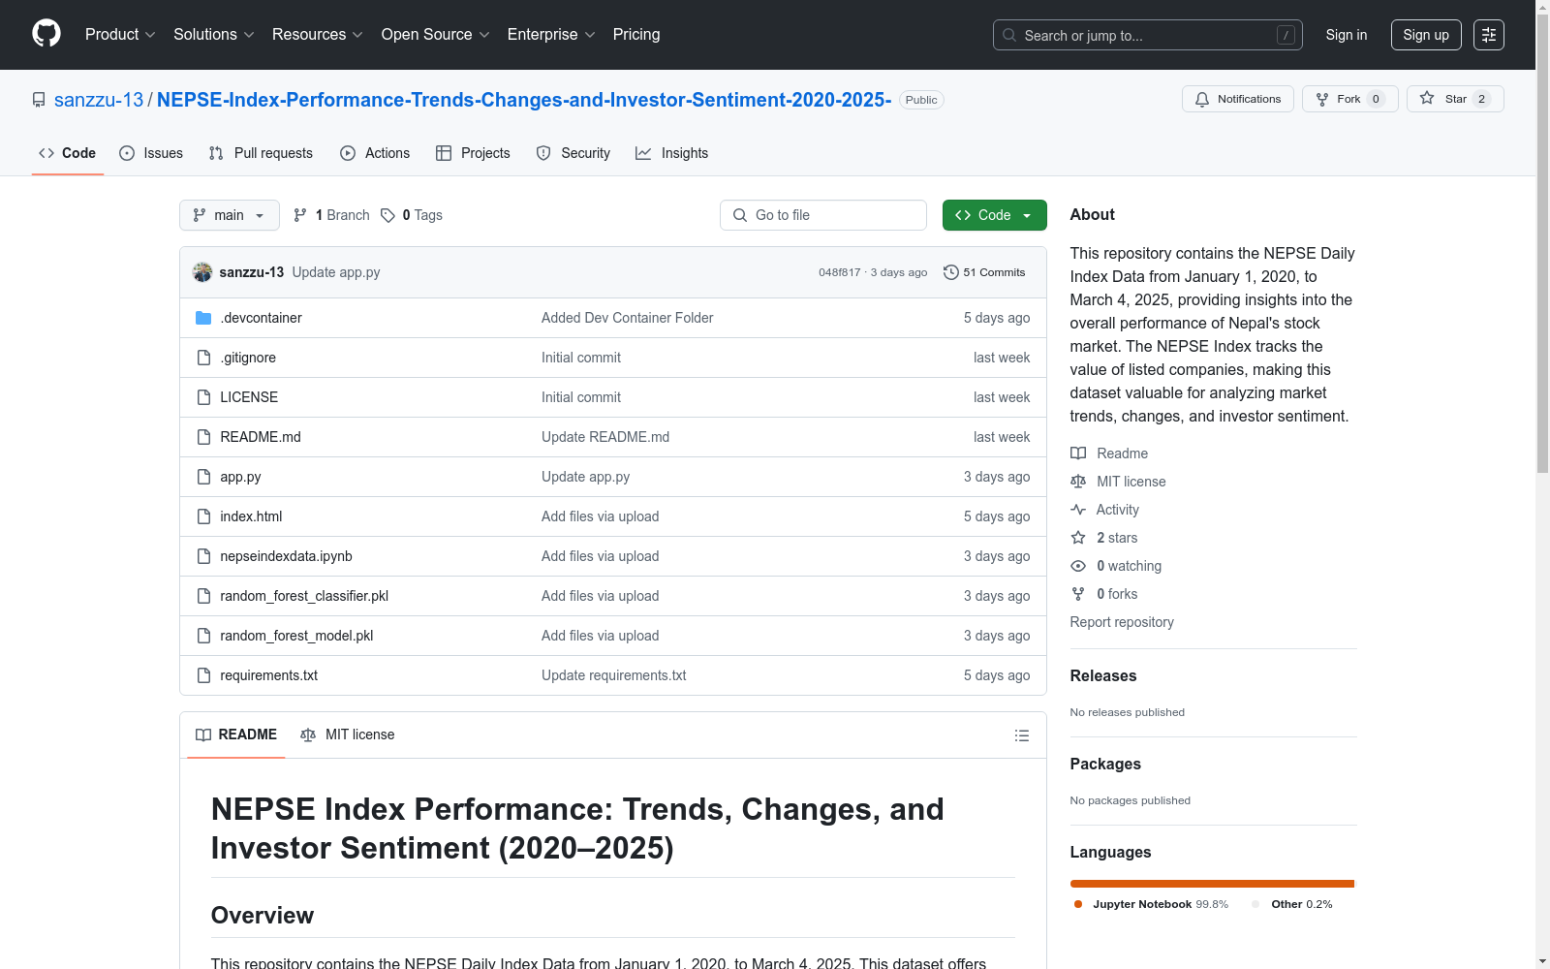This screenshot has height=969, width=1550.
Task: Click the Star icon
Action: [1427, 98]
